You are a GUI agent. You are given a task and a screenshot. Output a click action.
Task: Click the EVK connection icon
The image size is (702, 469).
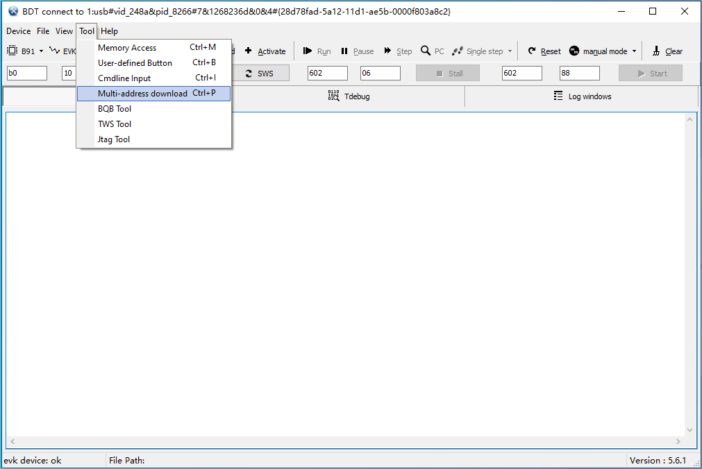tap(54, 50)
